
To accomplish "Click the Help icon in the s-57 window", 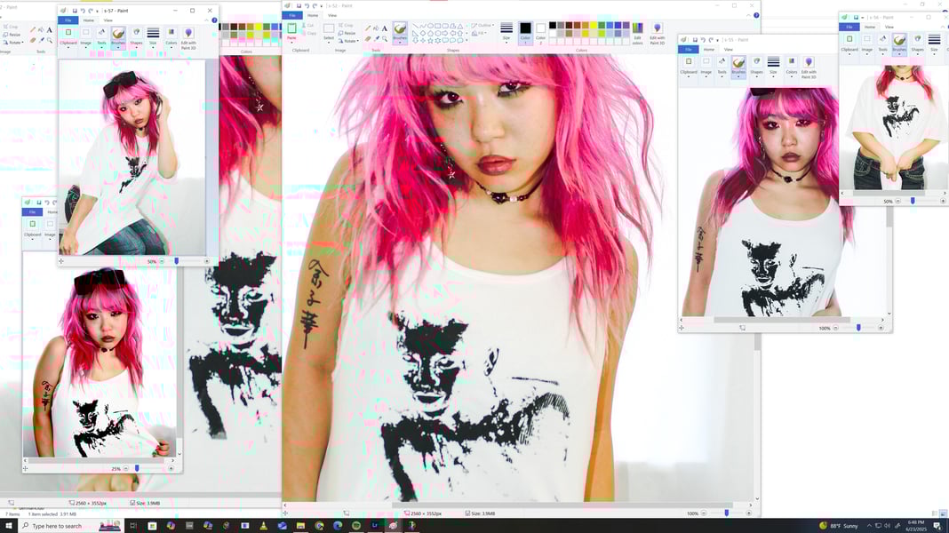I will coord(214,20).
